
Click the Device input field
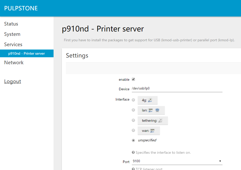pos(177,89)
